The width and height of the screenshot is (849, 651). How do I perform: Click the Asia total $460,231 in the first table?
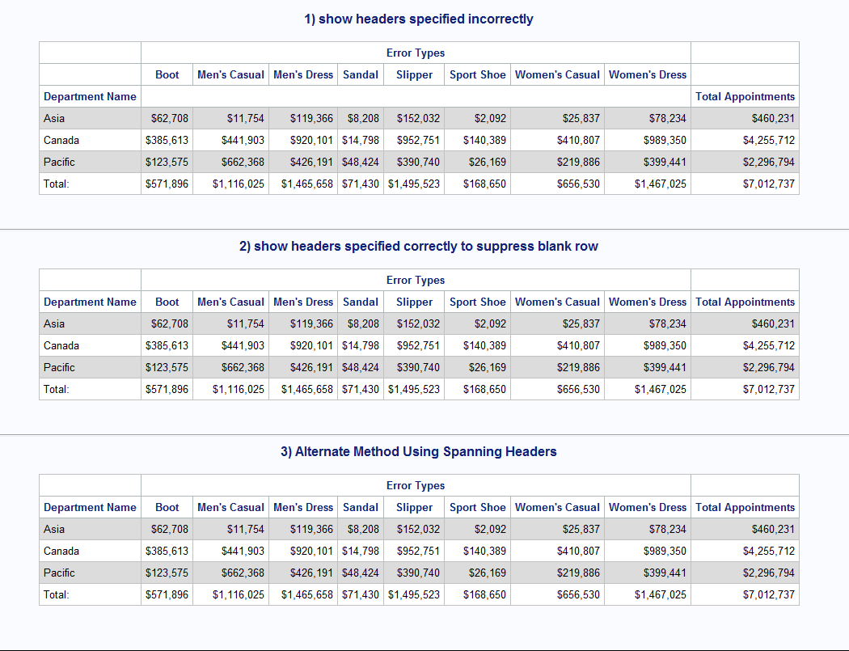[773, 118]
